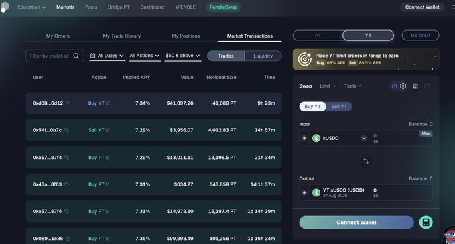Expand Limit dropdown in swap panel
This screenshot has width=455, height=244.
click(328, 86)
